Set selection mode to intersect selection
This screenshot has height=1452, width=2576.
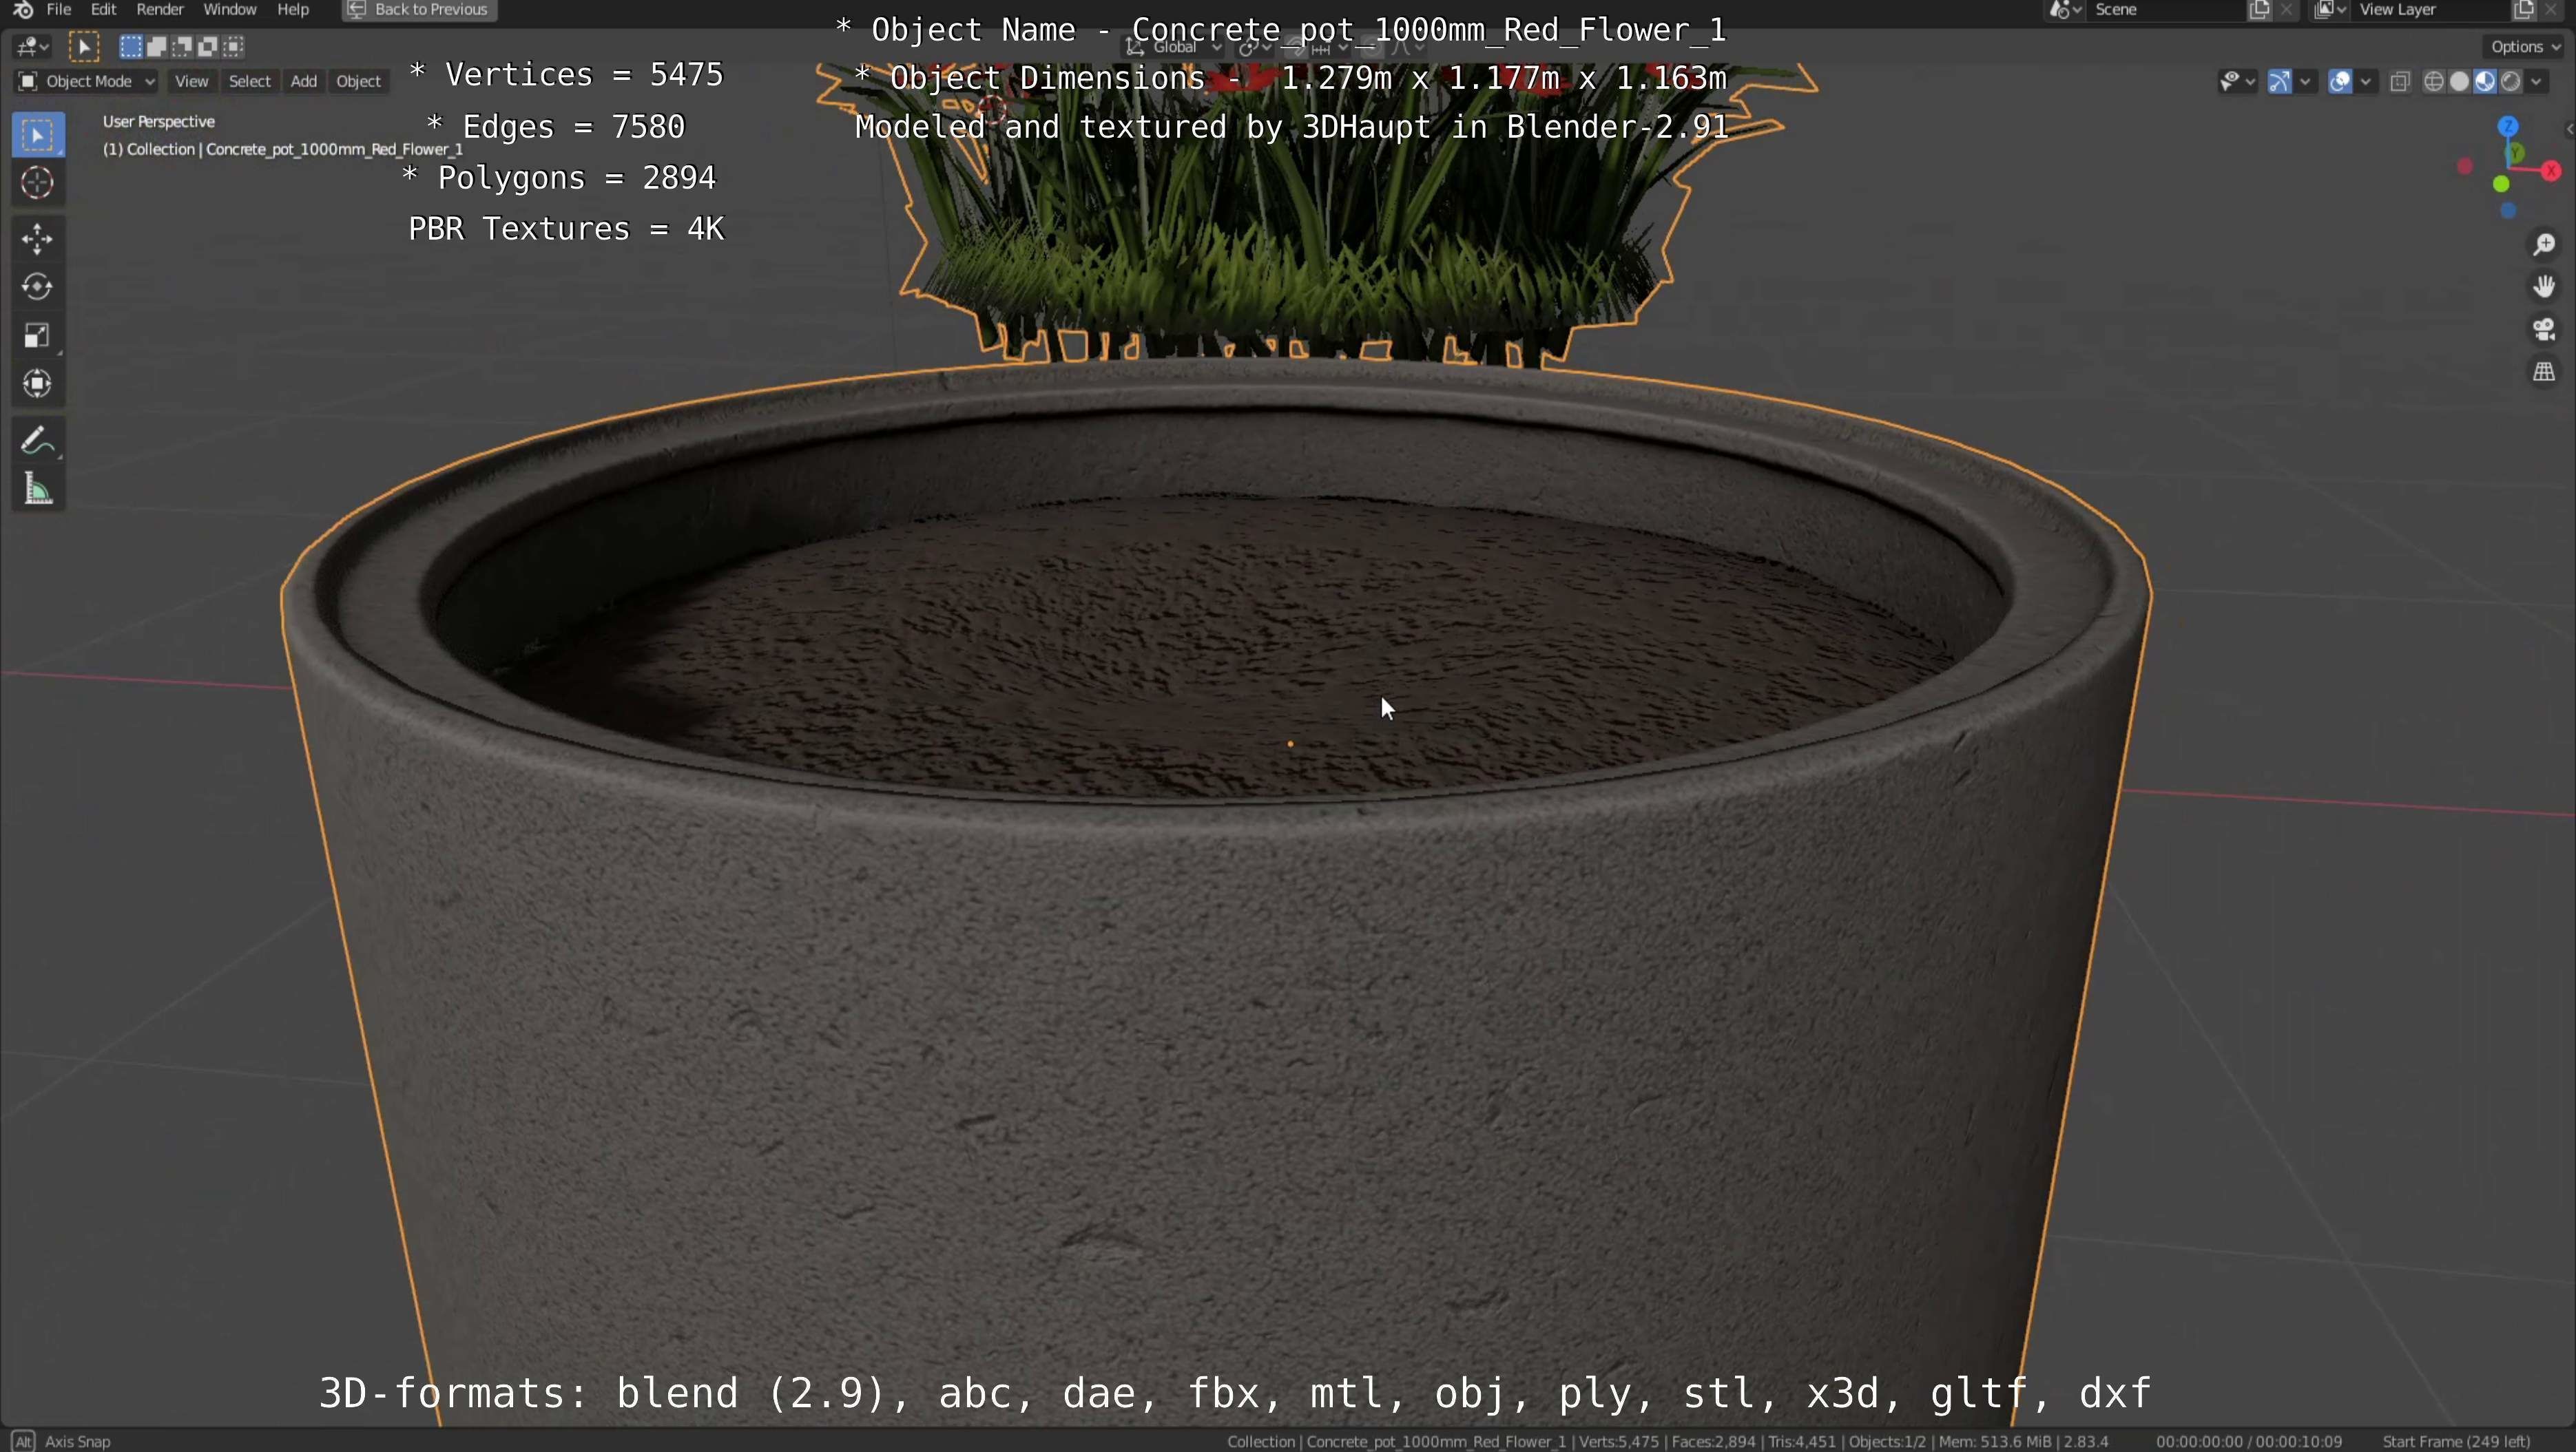point(234,46)
